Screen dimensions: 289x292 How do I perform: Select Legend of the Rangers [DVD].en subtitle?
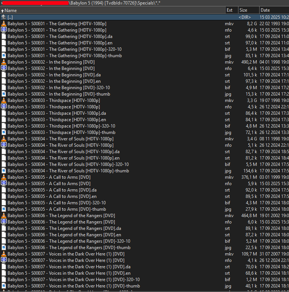tap(144, 235)
